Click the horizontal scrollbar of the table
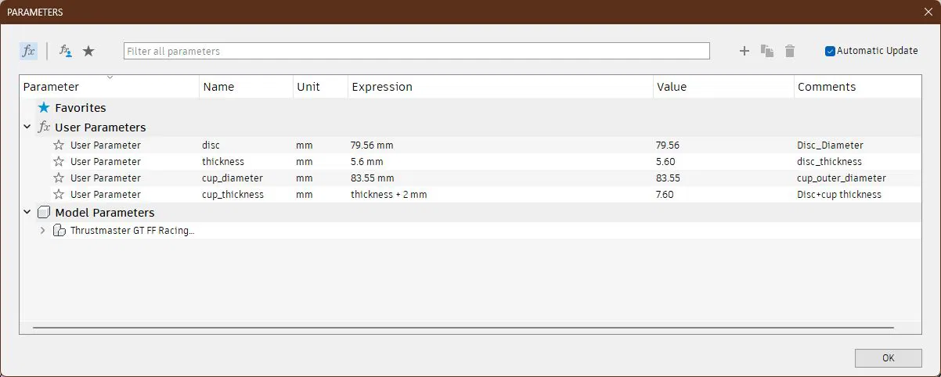Image resolution: width=941 pixels, height=377 pixels. click(463, 328)
